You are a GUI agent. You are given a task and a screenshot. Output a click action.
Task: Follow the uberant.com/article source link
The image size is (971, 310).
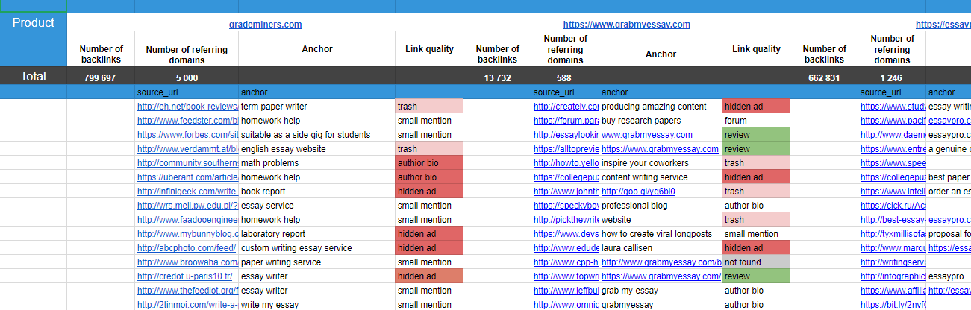[x=187, y=177]
